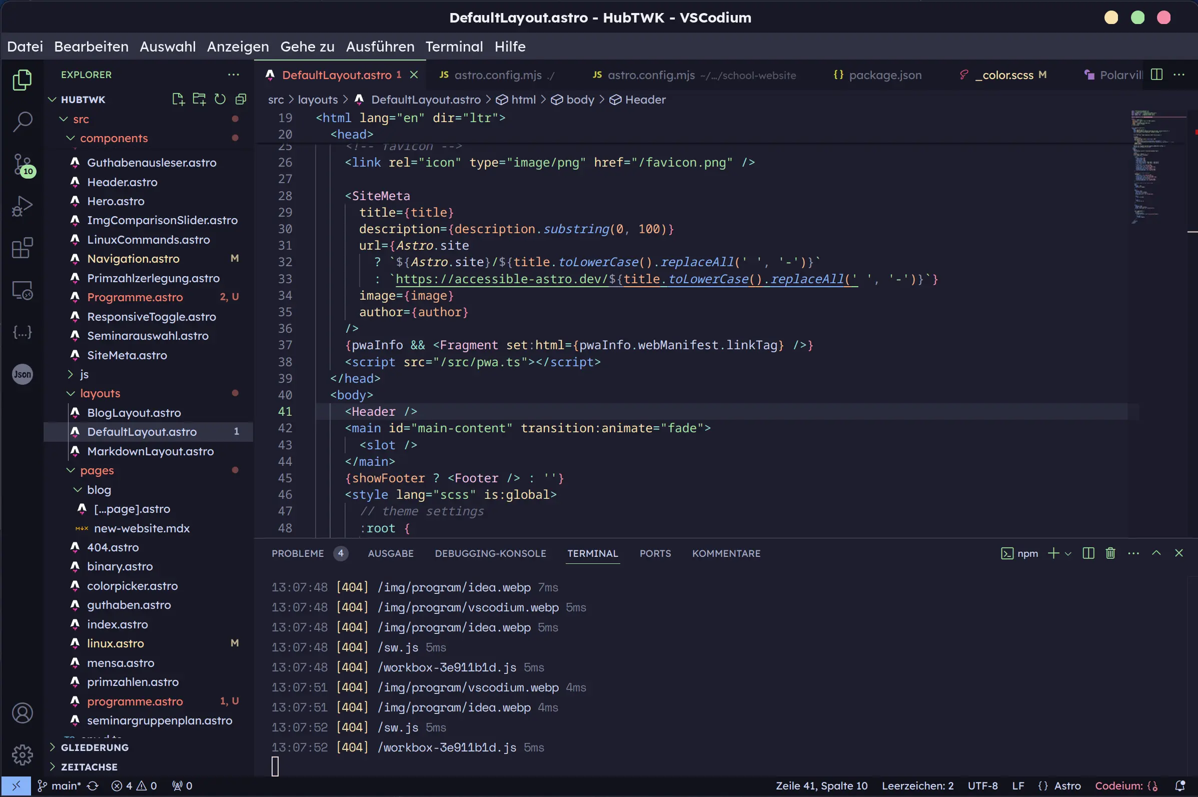Open Source Control view with 10 badge
Viewport: 1198px width, 797px height.
tap(23, 164)
